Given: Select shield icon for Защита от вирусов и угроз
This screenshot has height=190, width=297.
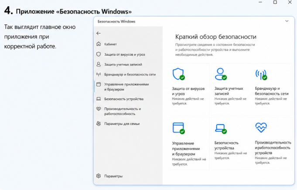Looking at the screenshot, I should point(99,54).
